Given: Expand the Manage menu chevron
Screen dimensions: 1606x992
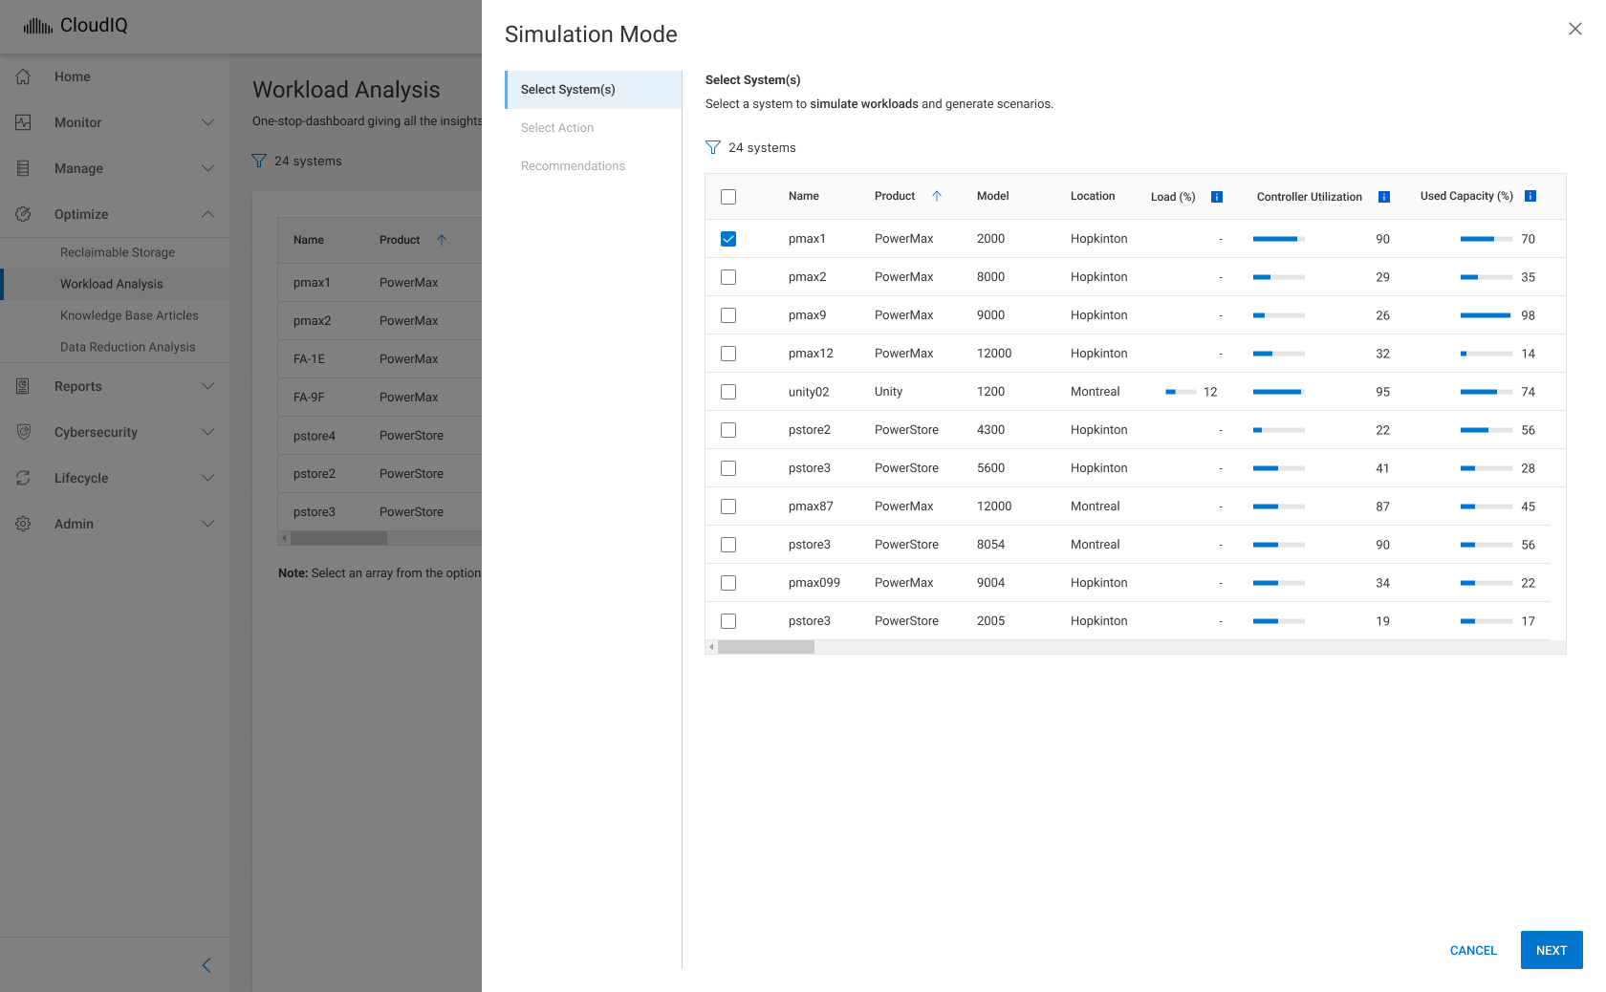Looking at the screenshot, I should coord(207,168).
